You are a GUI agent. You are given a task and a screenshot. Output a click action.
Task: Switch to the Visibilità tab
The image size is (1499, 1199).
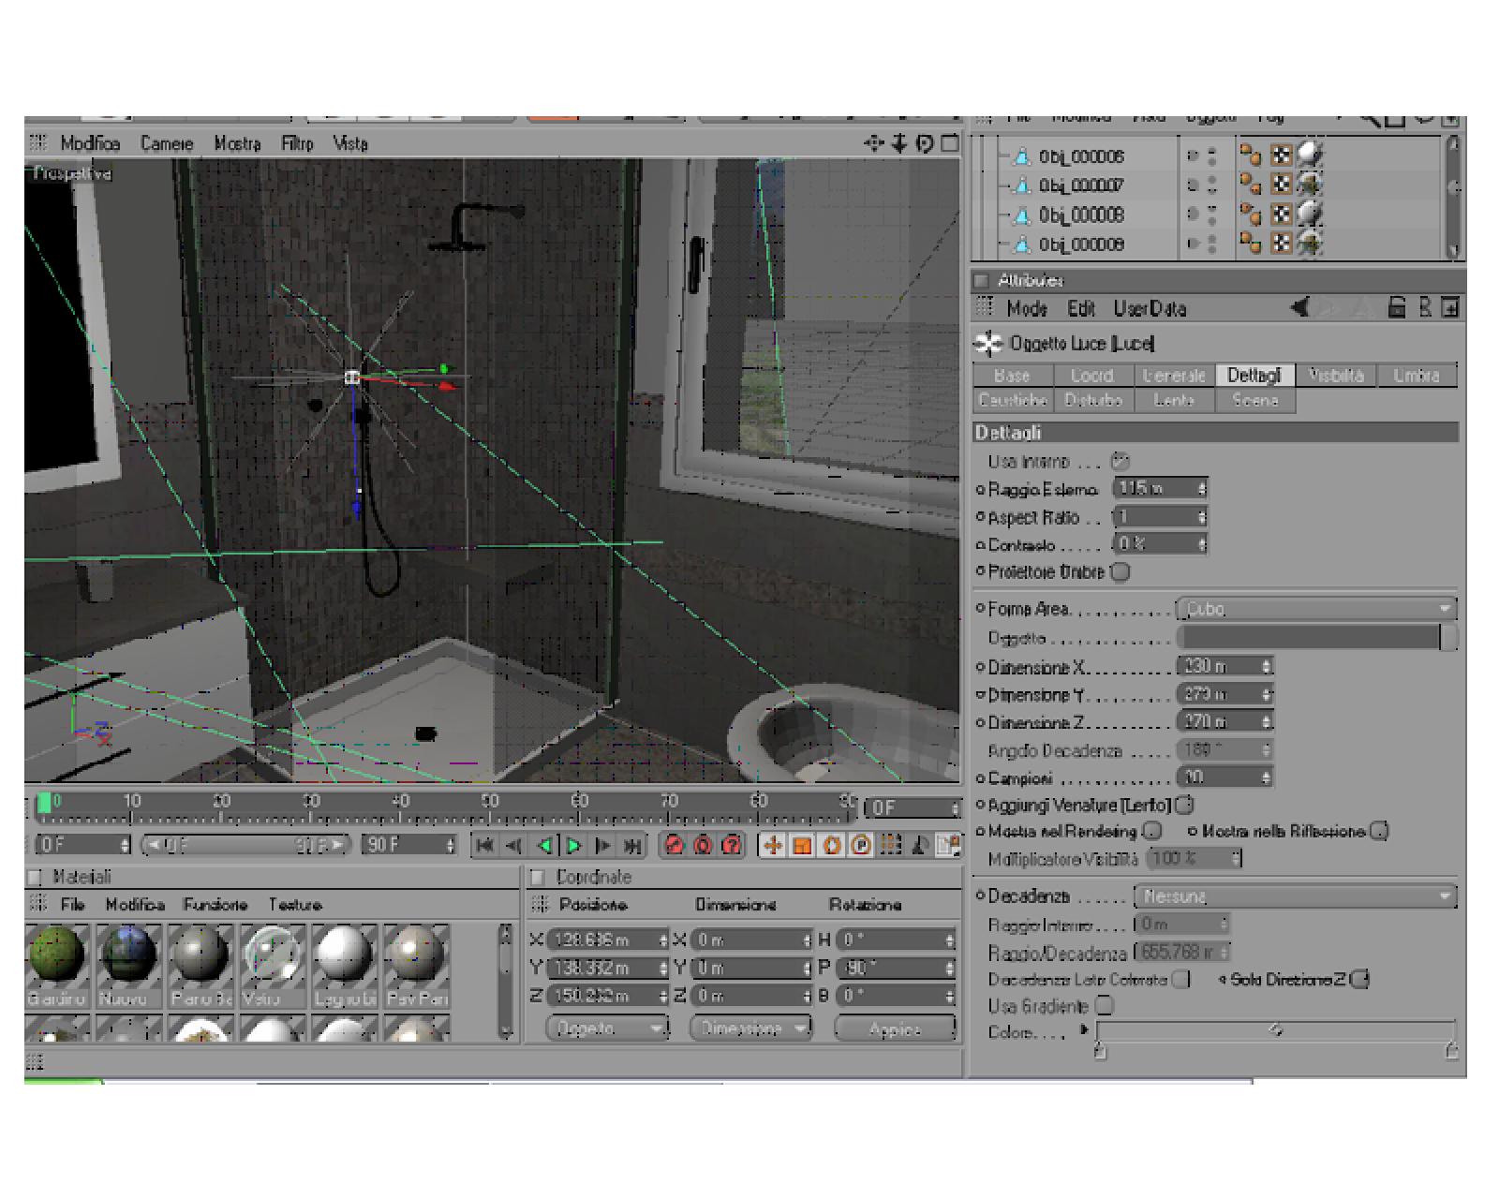coord(1336,375)
